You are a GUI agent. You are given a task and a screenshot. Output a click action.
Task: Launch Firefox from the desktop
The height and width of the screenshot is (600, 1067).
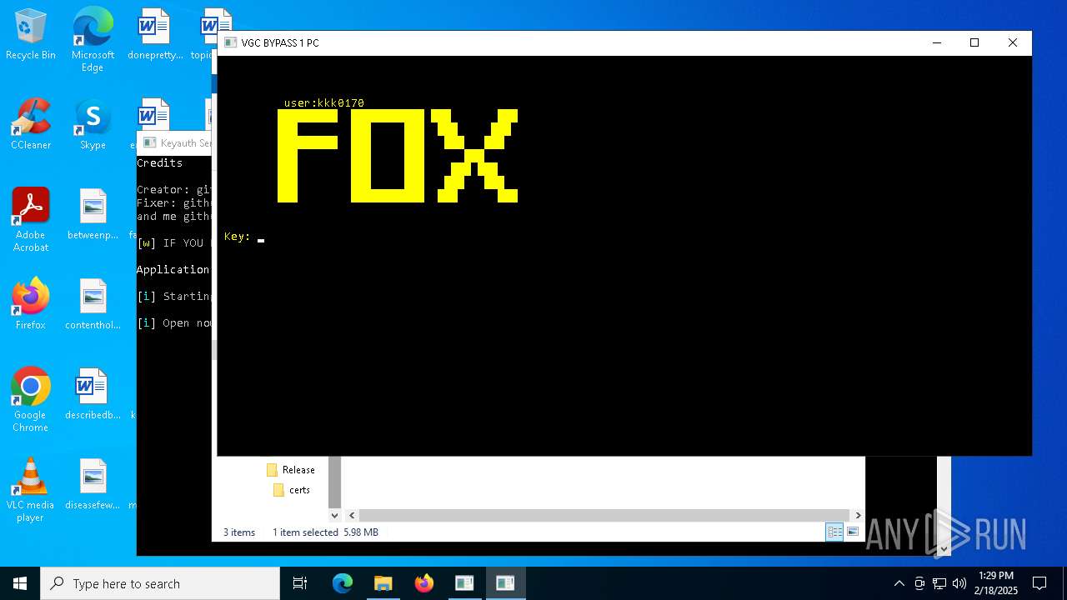[31, 305]
